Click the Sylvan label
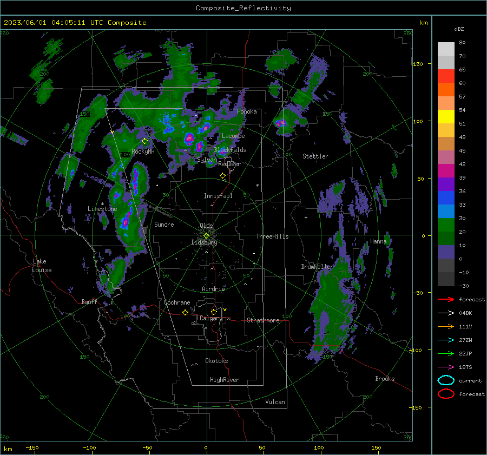The image size is (487, 455). [207, 160]
